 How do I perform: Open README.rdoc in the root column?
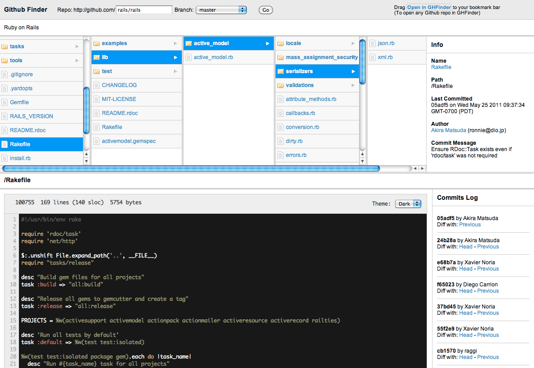tap(28, 130)
